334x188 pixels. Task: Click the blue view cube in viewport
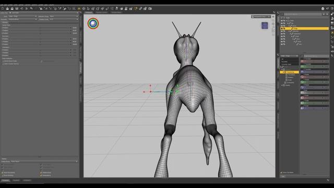point(265,26)
